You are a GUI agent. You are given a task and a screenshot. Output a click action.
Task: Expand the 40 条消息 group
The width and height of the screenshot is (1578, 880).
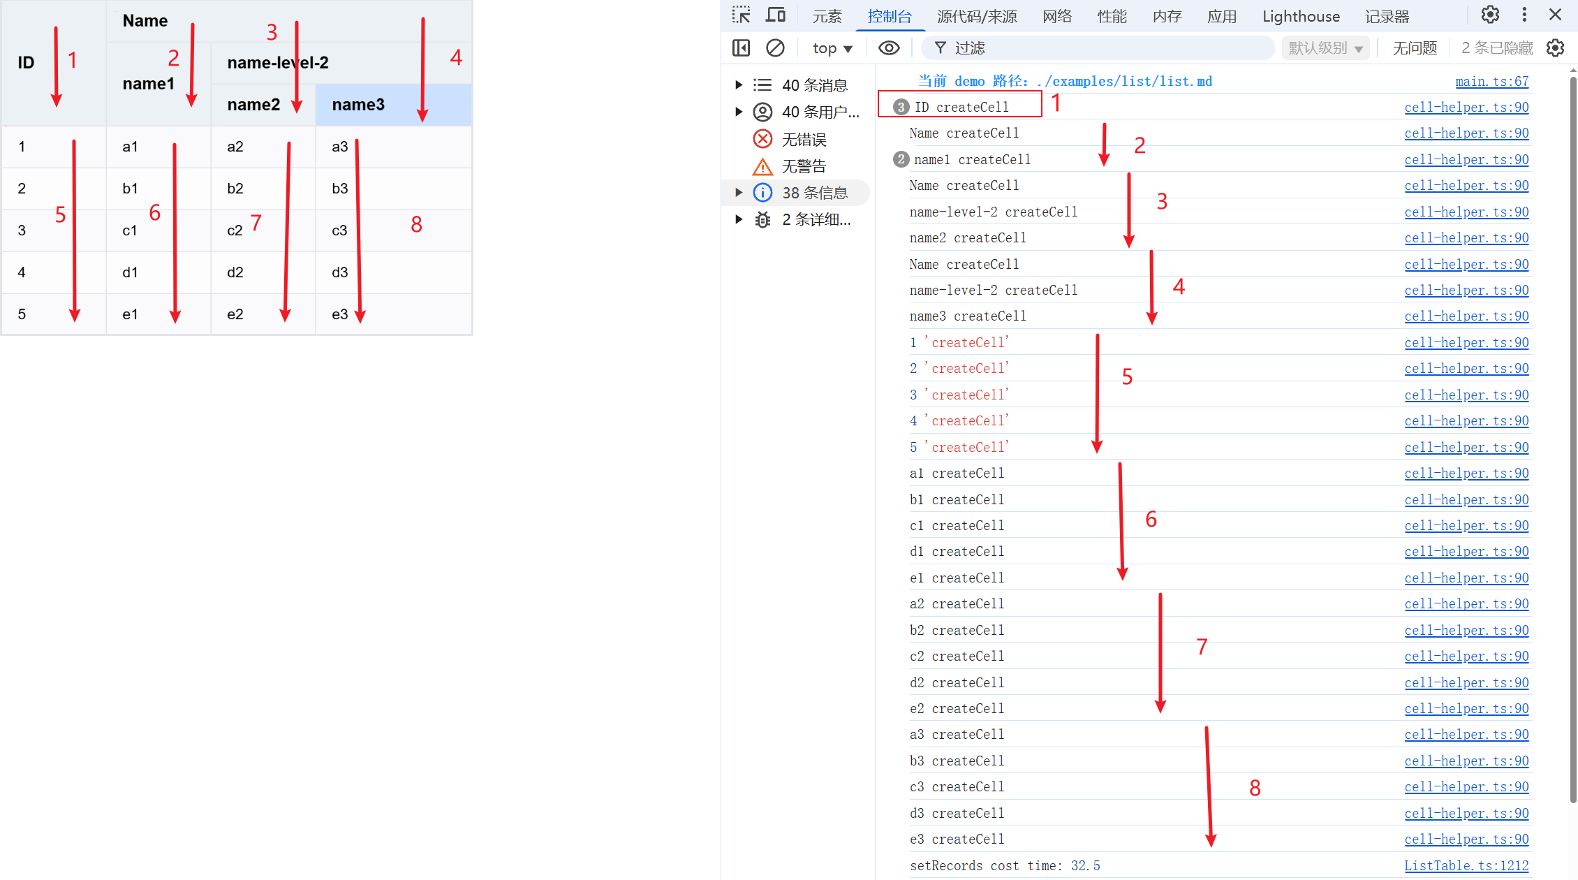tap(739, 85)
